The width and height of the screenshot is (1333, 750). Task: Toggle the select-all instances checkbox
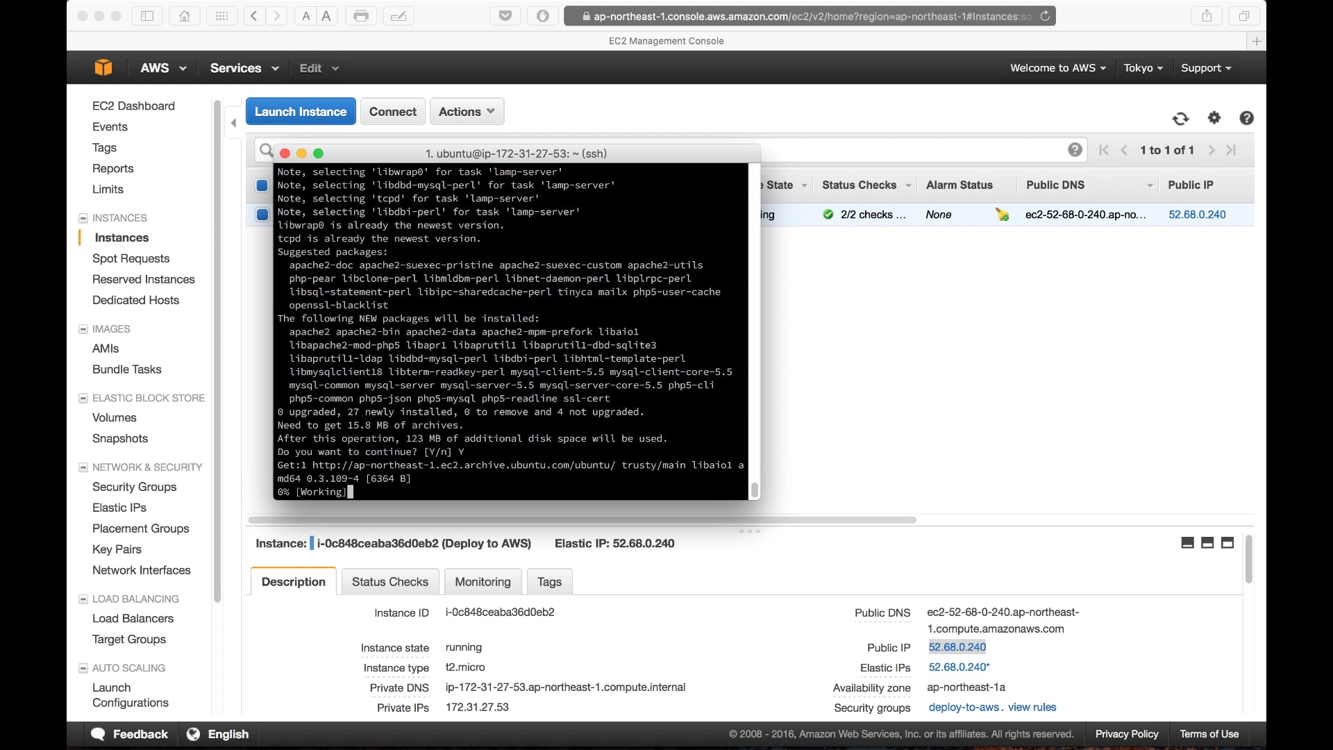pyautogui.click(x=262, y=185)
